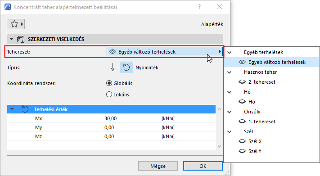Click the OK button

point(203,166)
